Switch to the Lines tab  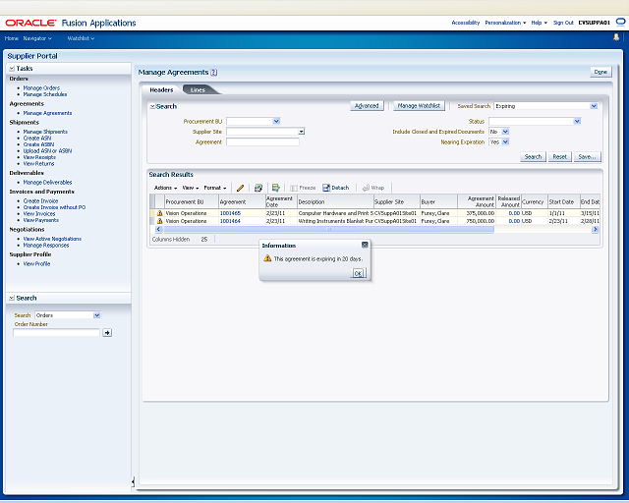click(198, 89)
